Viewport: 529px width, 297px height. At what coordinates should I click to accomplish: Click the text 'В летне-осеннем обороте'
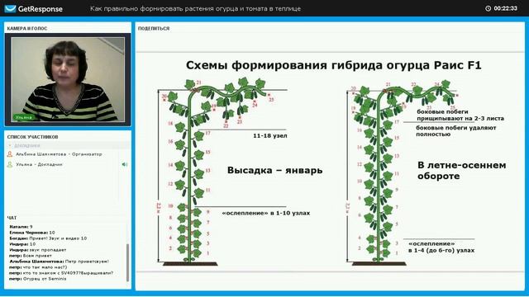[x=461, y=171]
